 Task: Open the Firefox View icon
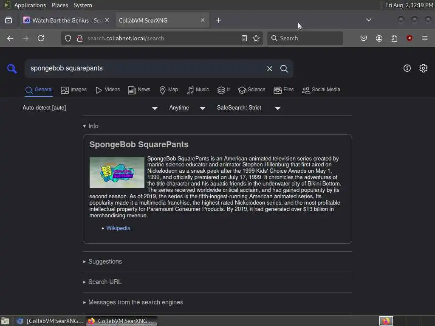coord(8,20)
